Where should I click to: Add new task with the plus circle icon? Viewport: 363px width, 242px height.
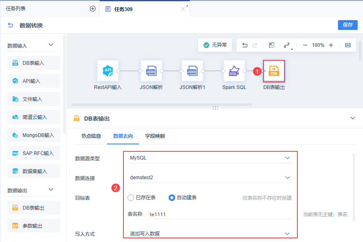click(x=93, y=9)
